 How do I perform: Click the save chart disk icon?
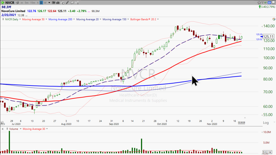click(273, 3)
